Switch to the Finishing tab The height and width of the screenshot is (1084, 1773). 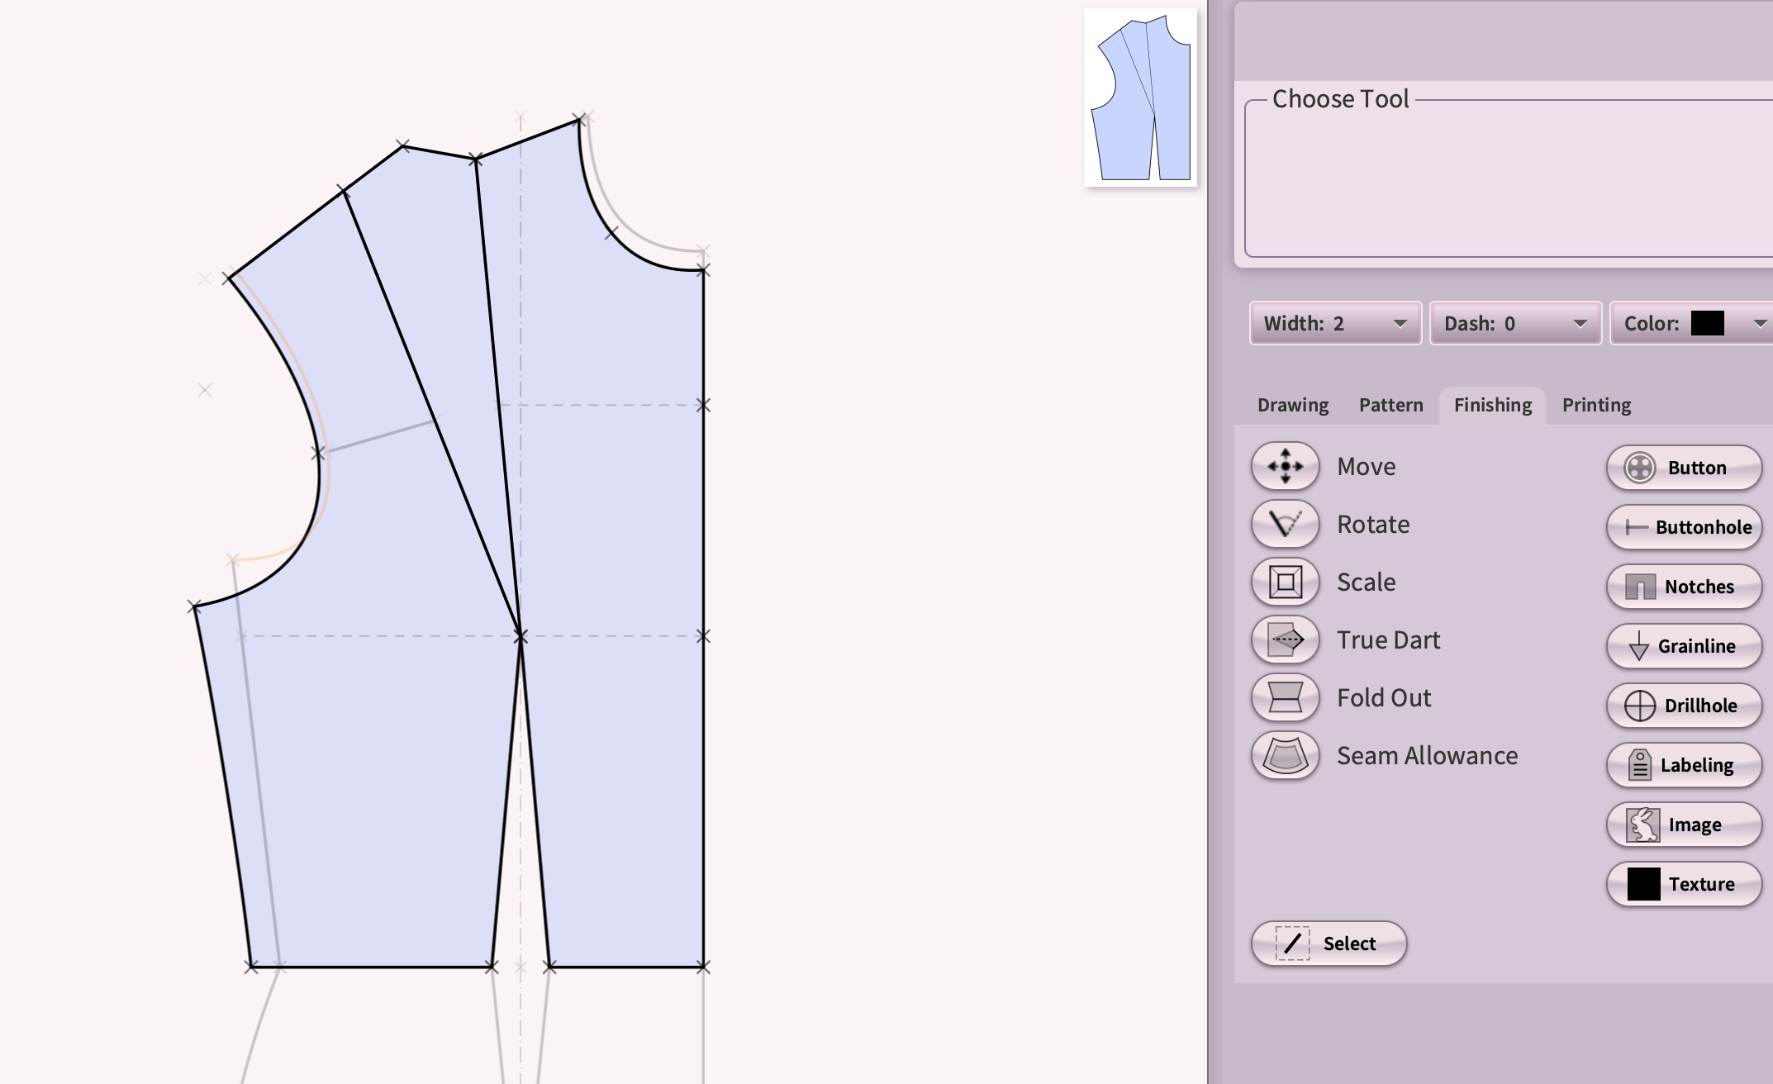pos(1493,404)
